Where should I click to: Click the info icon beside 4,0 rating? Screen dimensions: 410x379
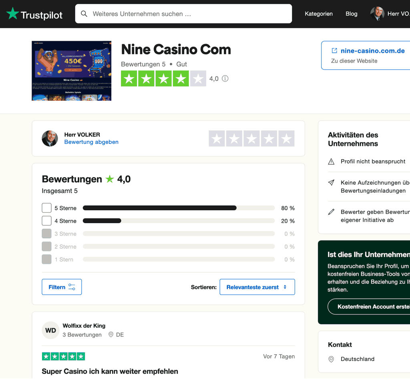(x=225, y=79)
